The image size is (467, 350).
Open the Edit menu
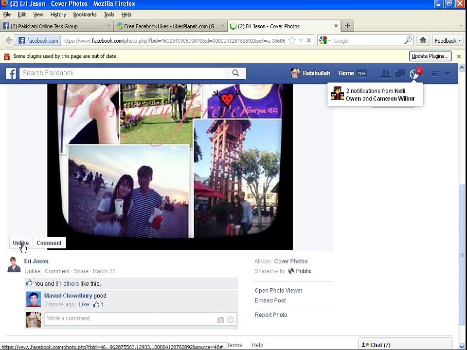pos(22,15)
